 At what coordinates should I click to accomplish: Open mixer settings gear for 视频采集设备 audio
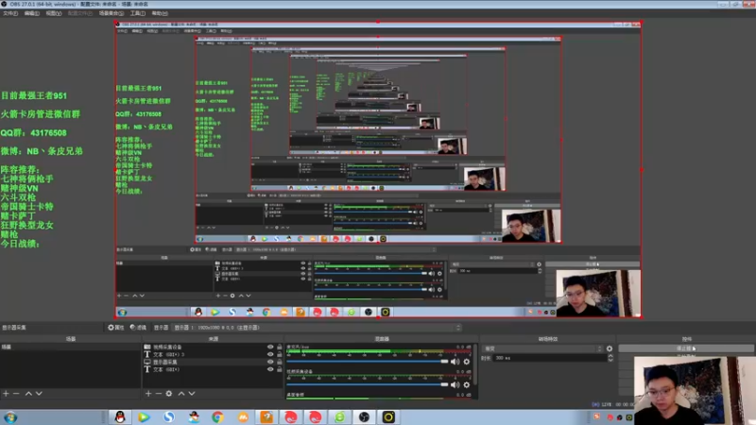click(x=466, y=384)
